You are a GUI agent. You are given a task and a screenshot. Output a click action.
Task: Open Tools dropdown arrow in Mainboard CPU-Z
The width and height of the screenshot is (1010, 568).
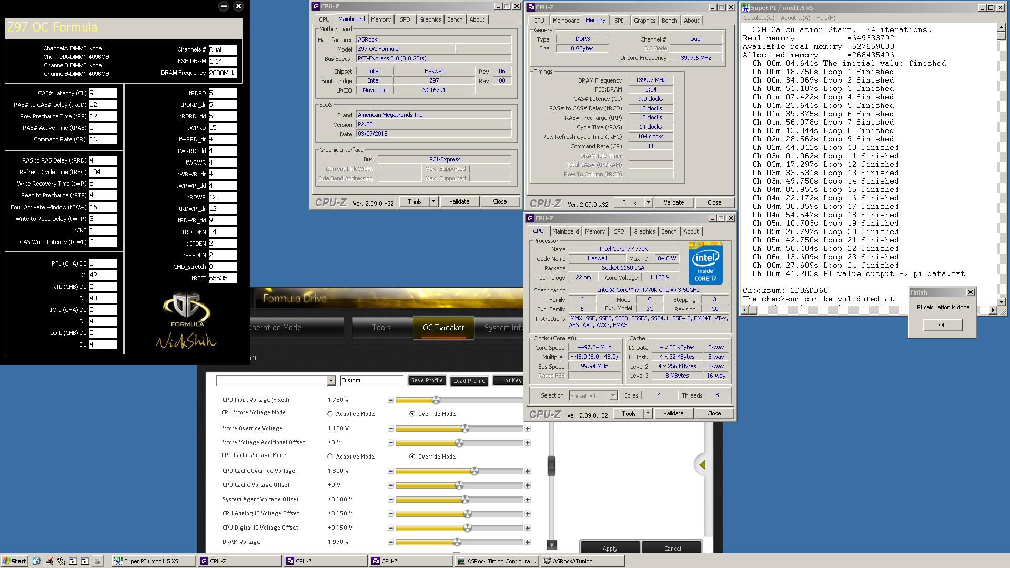[x=433, y=201]
